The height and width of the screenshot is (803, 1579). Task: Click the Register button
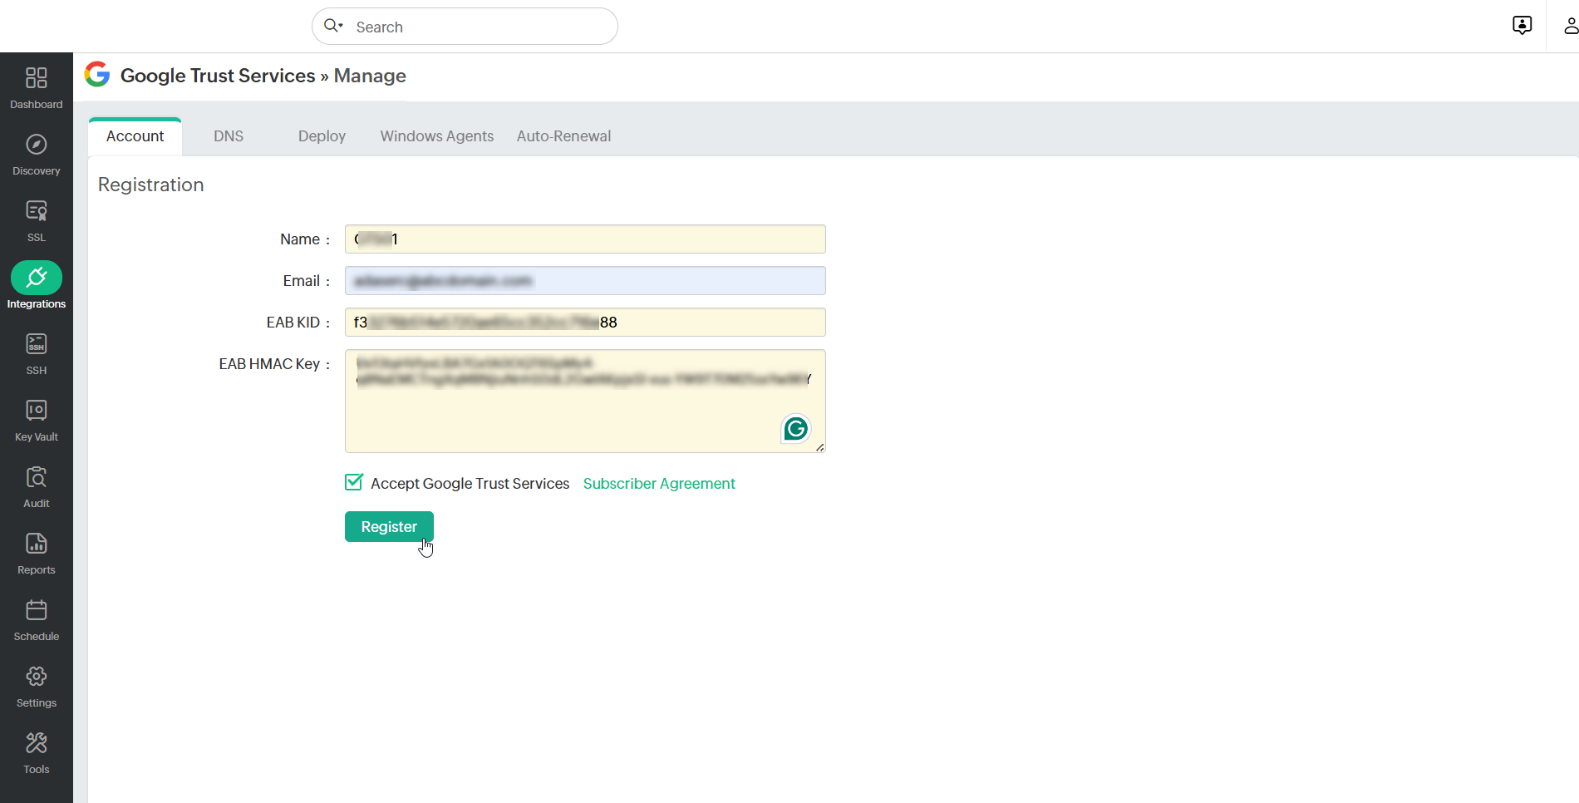389,527
